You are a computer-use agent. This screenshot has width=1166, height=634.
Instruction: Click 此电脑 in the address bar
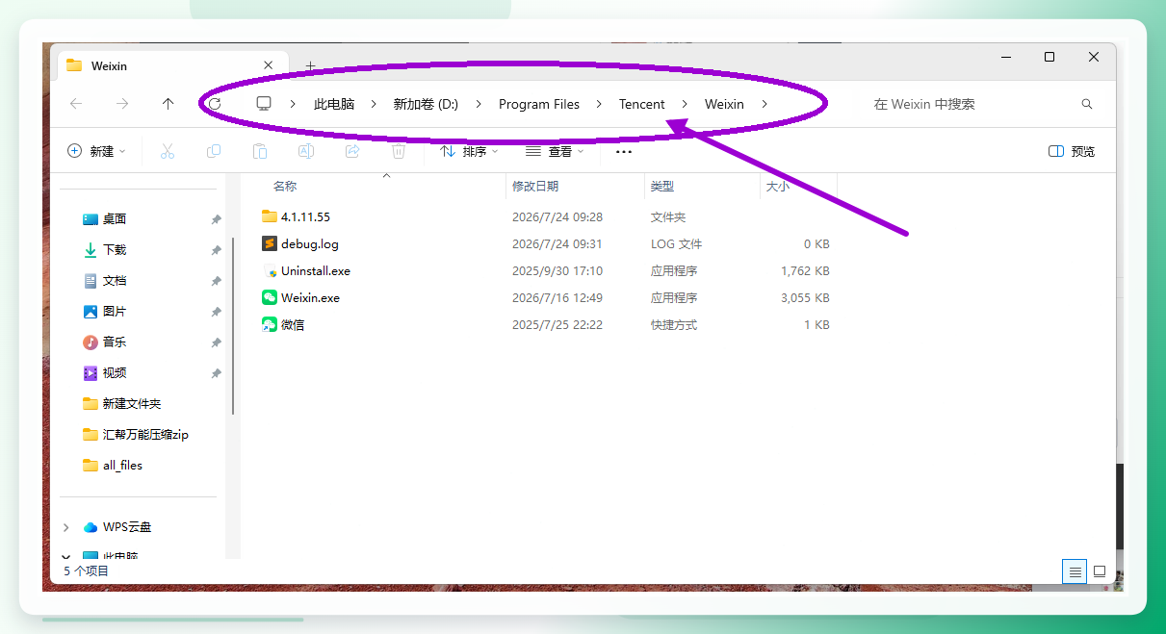(x=334, y=104)
